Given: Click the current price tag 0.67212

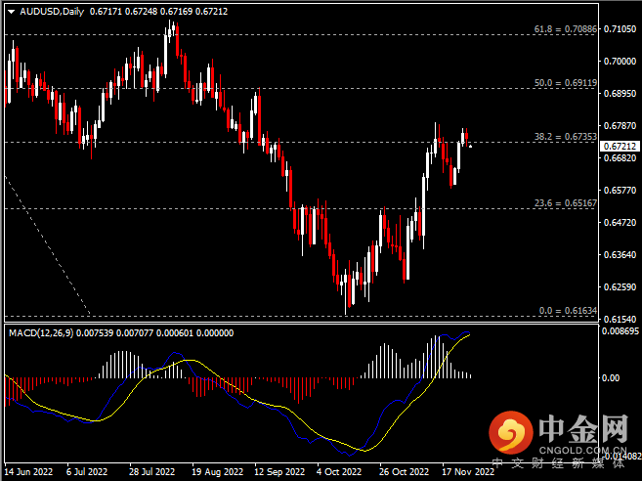Looking at the screenshot, I should click(x=621, y=147).
